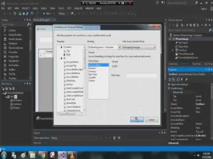This screenshot has width=213, height=159.
Task: Click the Start debugging toolbar button
Action: (47, 14)
